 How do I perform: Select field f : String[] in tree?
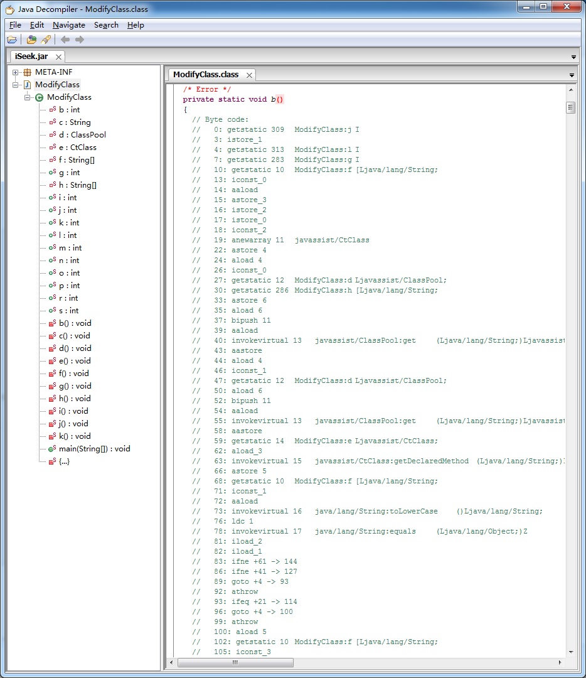click(x=77, y=160)
